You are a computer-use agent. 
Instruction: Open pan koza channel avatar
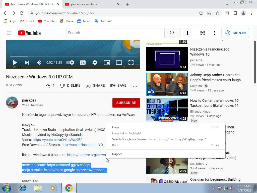pos(12,103)
